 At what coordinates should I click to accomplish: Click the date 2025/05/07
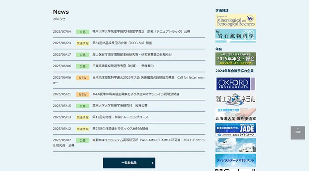(62, 140)
